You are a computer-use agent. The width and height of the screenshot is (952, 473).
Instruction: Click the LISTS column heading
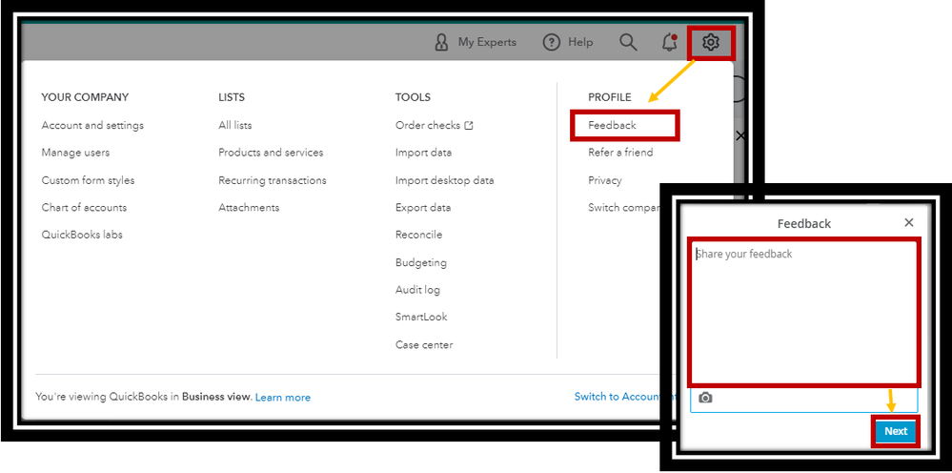232,97
